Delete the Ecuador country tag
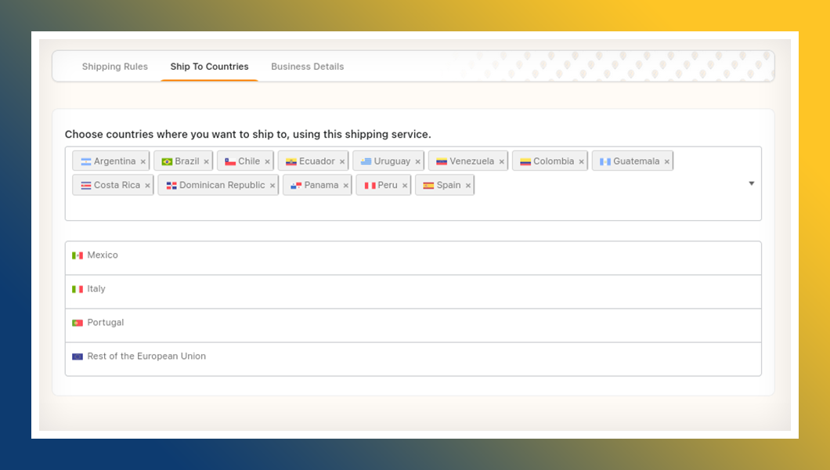 (x=342, y=161)
